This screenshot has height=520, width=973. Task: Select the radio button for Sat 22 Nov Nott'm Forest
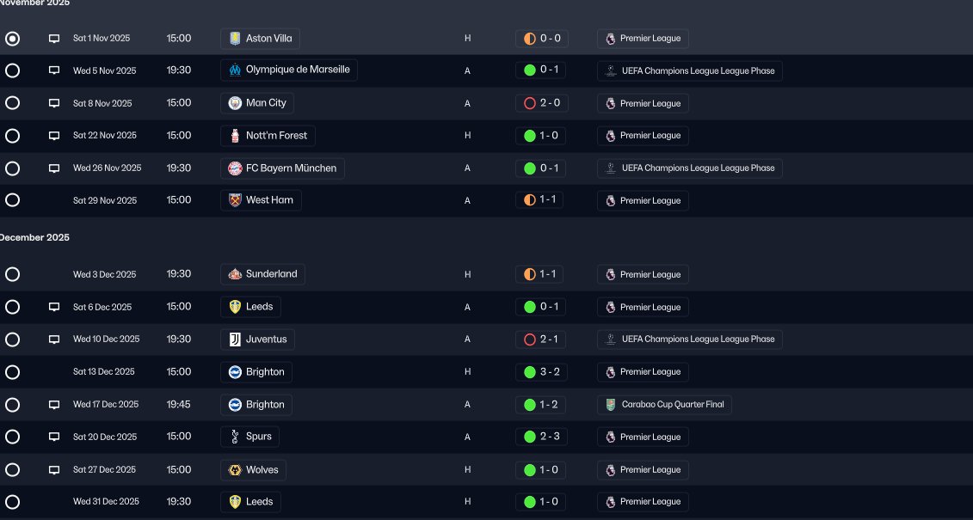(12, 136)
